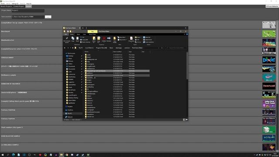Viewport: 279px width, 157px height.
Task: Click the Paste icon in Explorer ribbon
Action: tap(78, 39)
